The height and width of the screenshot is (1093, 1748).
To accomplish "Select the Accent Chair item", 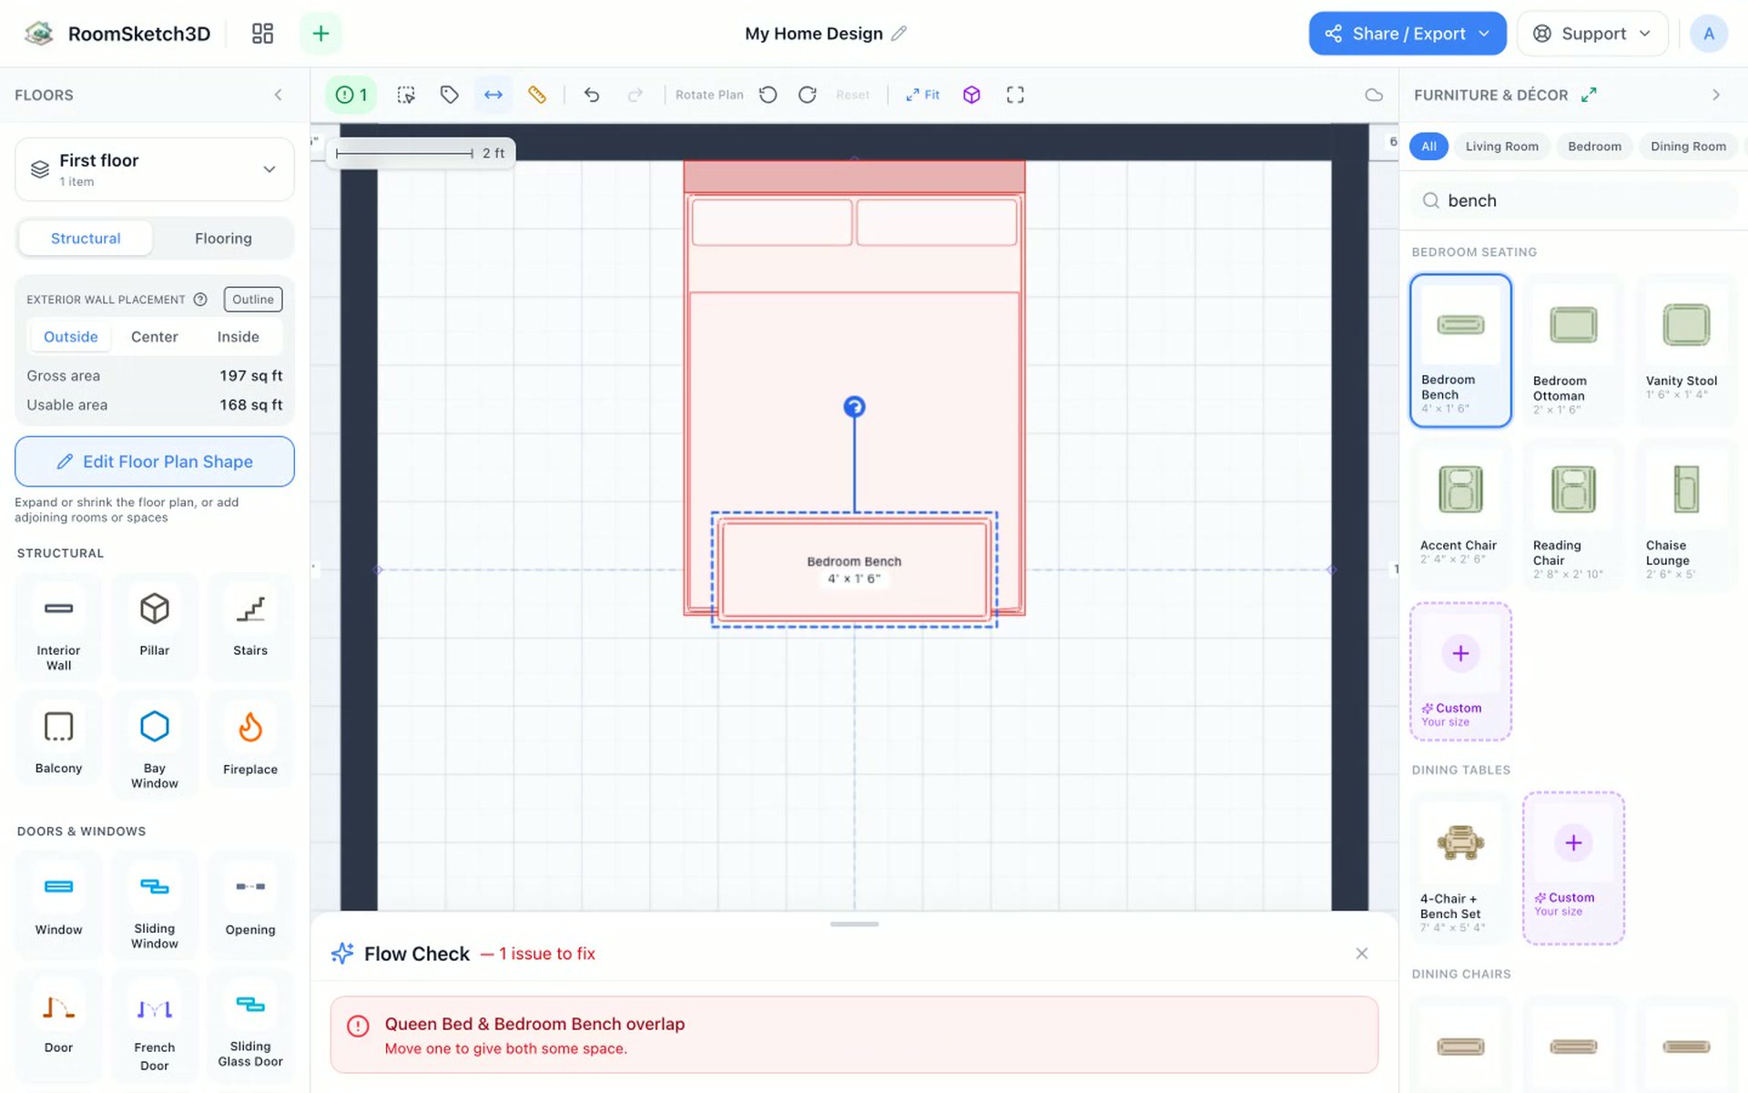I will tap(1460, 516).
